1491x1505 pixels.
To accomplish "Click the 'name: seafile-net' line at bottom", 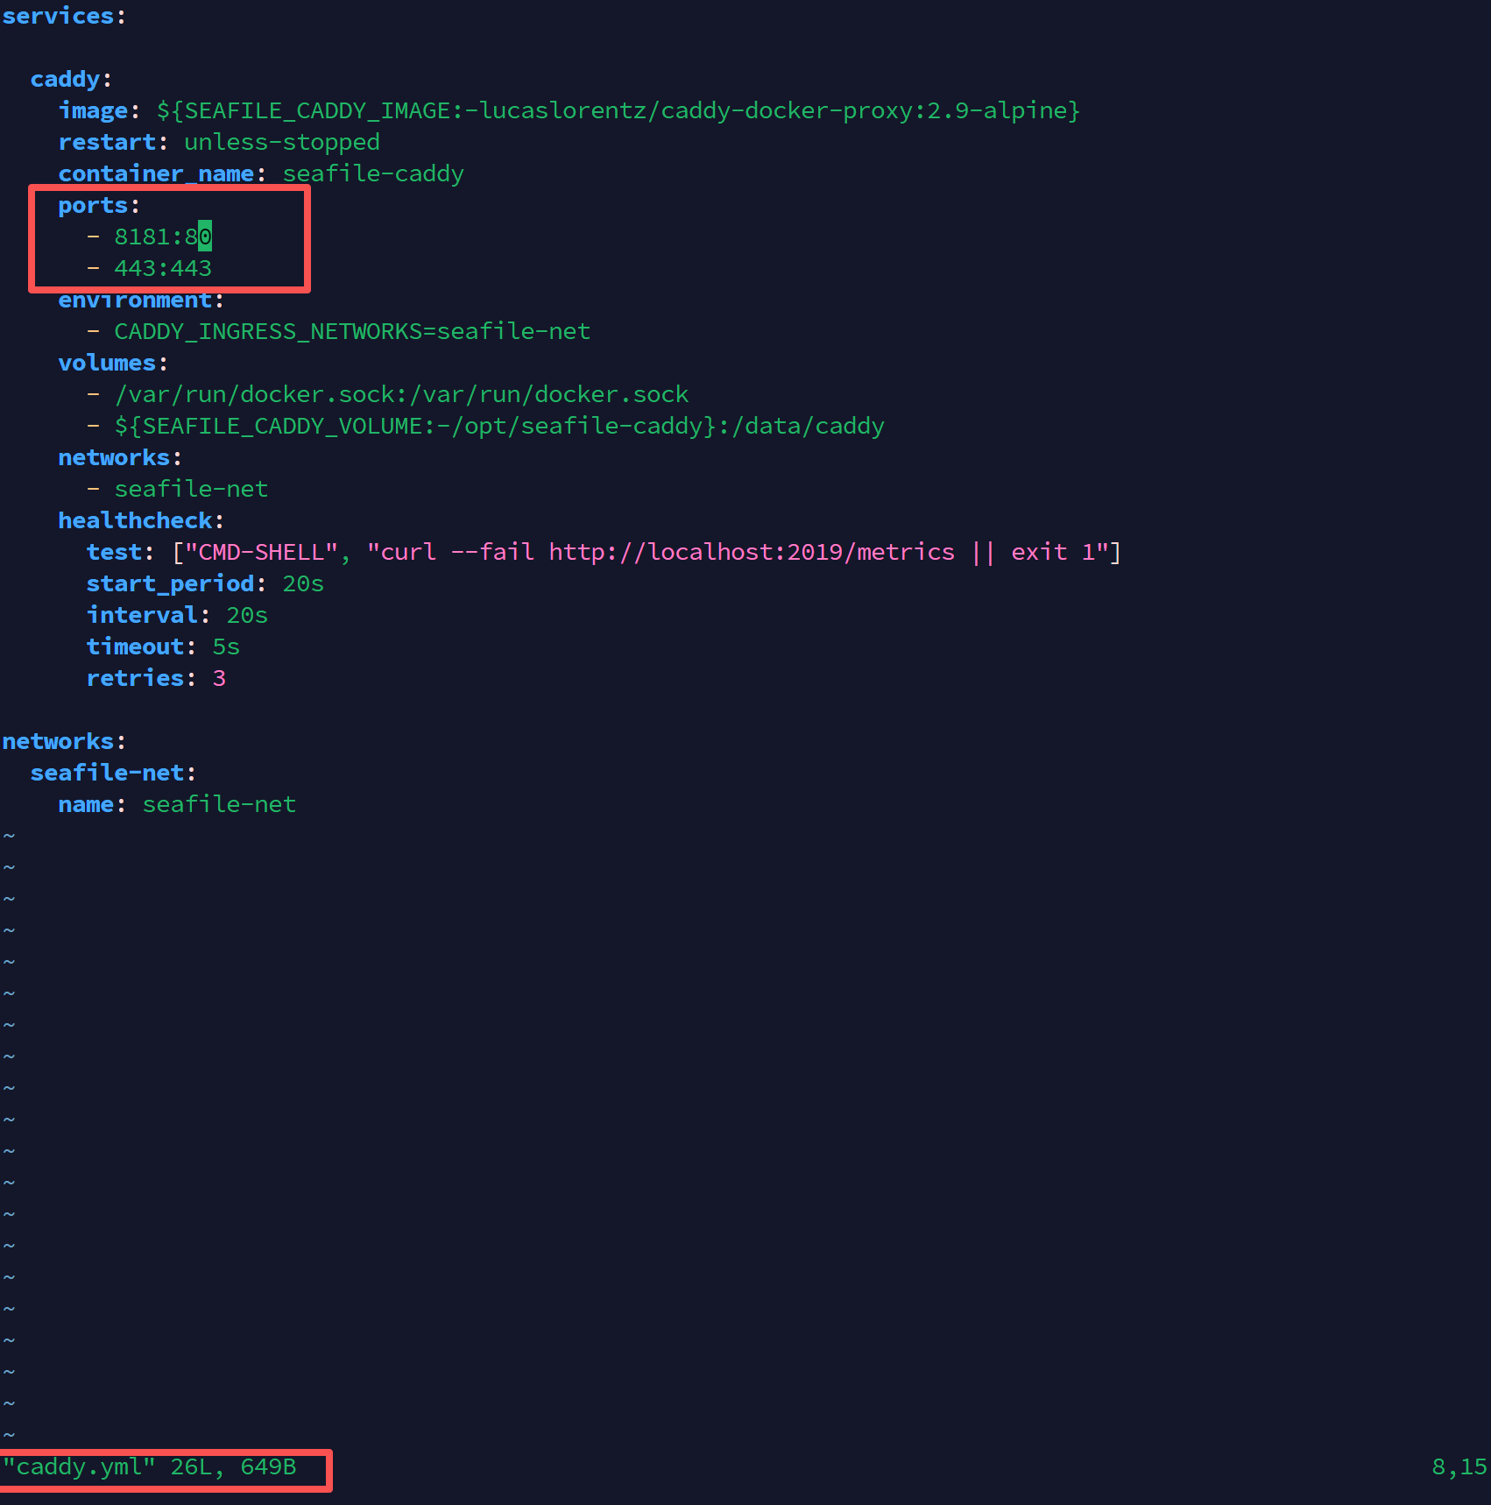I will [177, 805].
